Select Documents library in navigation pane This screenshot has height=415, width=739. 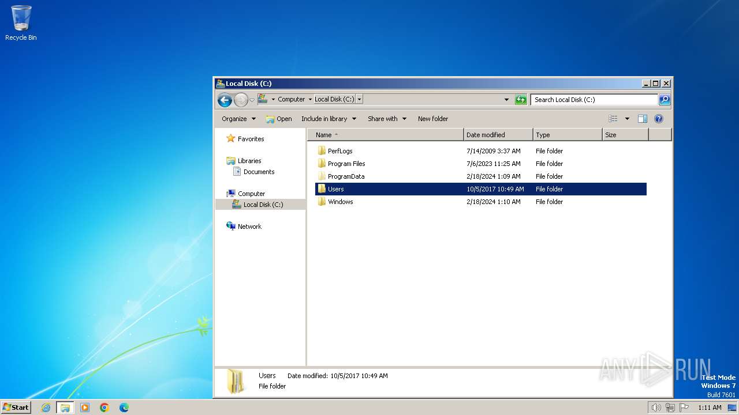point(259,172)
